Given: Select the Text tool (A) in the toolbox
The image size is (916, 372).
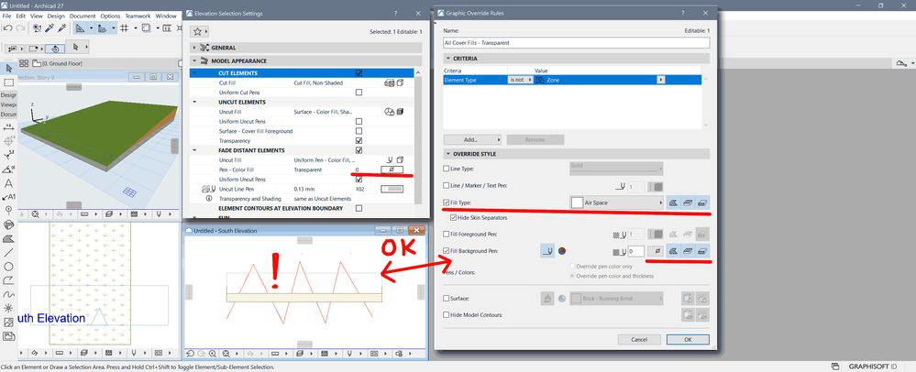Looking at the screenshot, I should (8, 183).
